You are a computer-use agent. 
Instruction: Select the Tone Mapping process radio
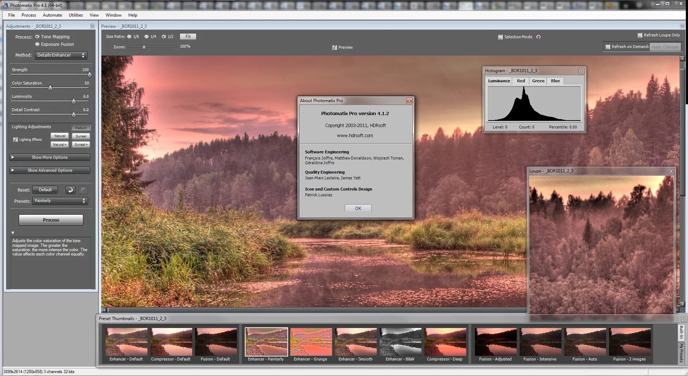[x=37, y=37]
